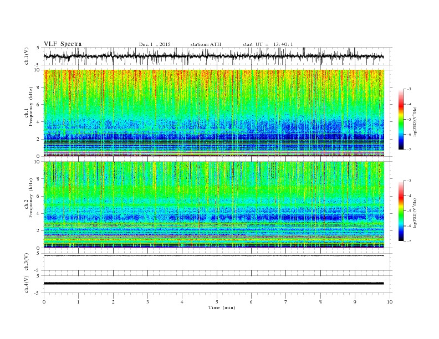The height and width of the screenshot is (339, 439).
Task: Click the "ch.4(V)" axis label
Action: click(27, 284)
